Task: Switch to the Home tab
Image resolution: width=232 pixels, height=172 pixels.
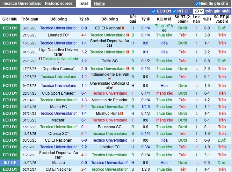Action: point(99,4)
